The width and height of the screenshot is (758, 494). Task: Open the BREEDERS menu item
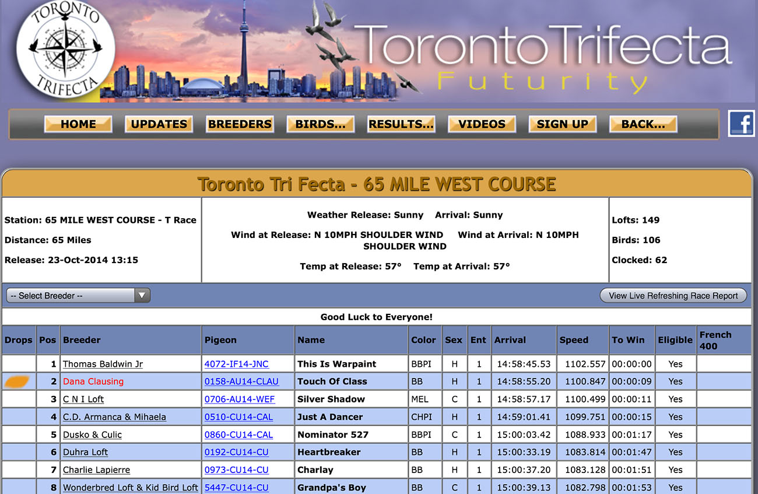(x=240, y=124)
